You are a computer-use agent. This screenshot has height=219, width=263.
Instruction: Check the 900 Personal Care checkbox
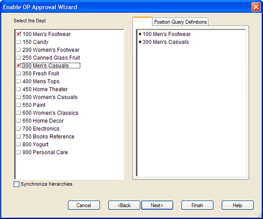click(x=19, y=152)
